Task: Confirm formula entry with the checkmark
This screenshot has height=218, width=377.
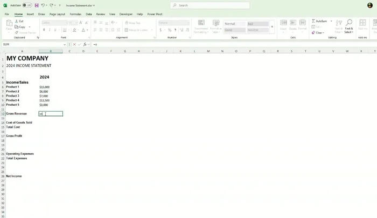Action: point(79,44)
